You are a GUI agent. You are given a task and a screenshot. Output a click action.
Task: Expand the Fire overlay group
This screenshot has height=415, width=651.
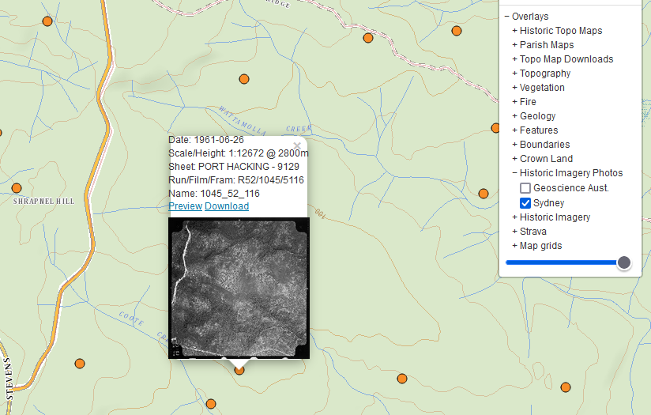click(x=515, y=102)
